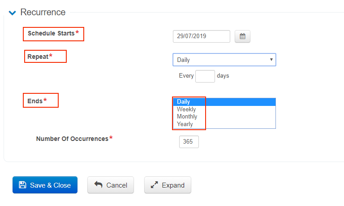Open the Repeat dropdown showing Daily

pos(224,60)
